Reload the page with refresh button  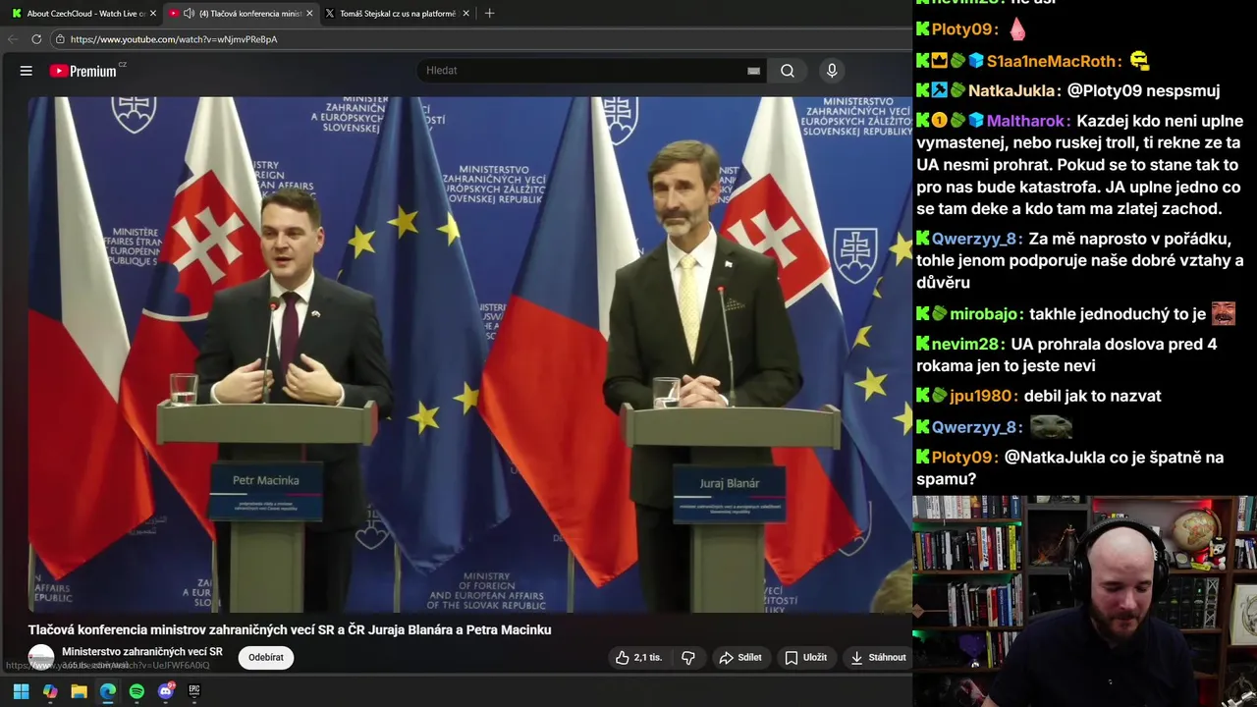coord(36,39)
